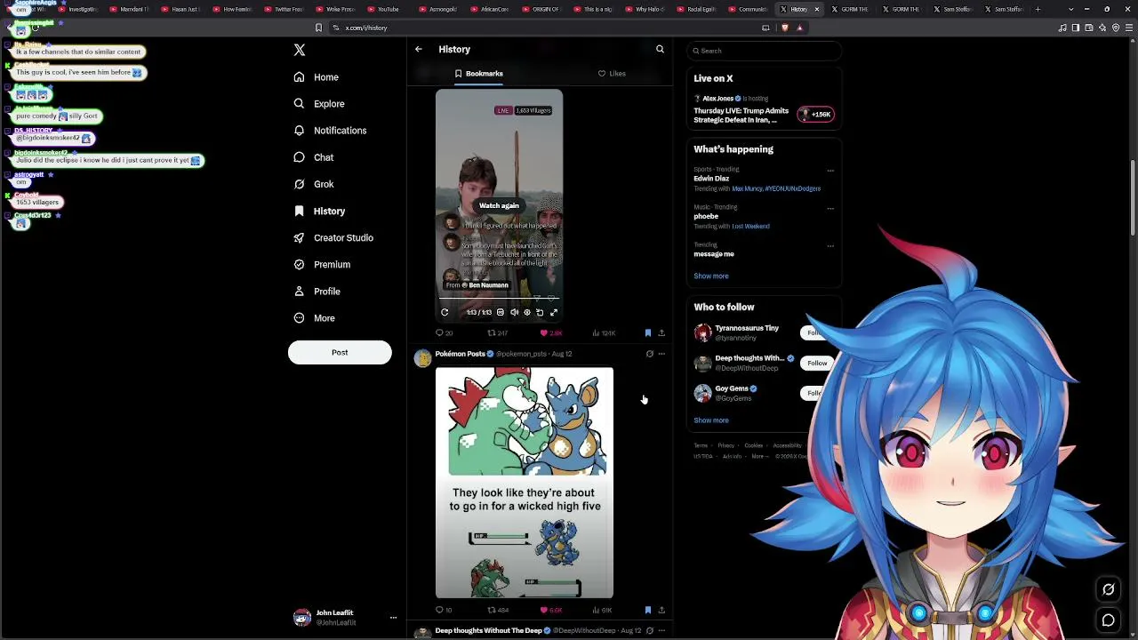Image resolution: width=1138 pixels, height=640 pixels.
Task: Show more accounts to follow
Action: click(710, 420)
